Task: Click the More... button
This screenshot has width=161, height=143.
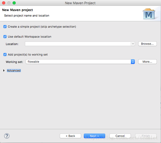Action: [x=147, y=62]
